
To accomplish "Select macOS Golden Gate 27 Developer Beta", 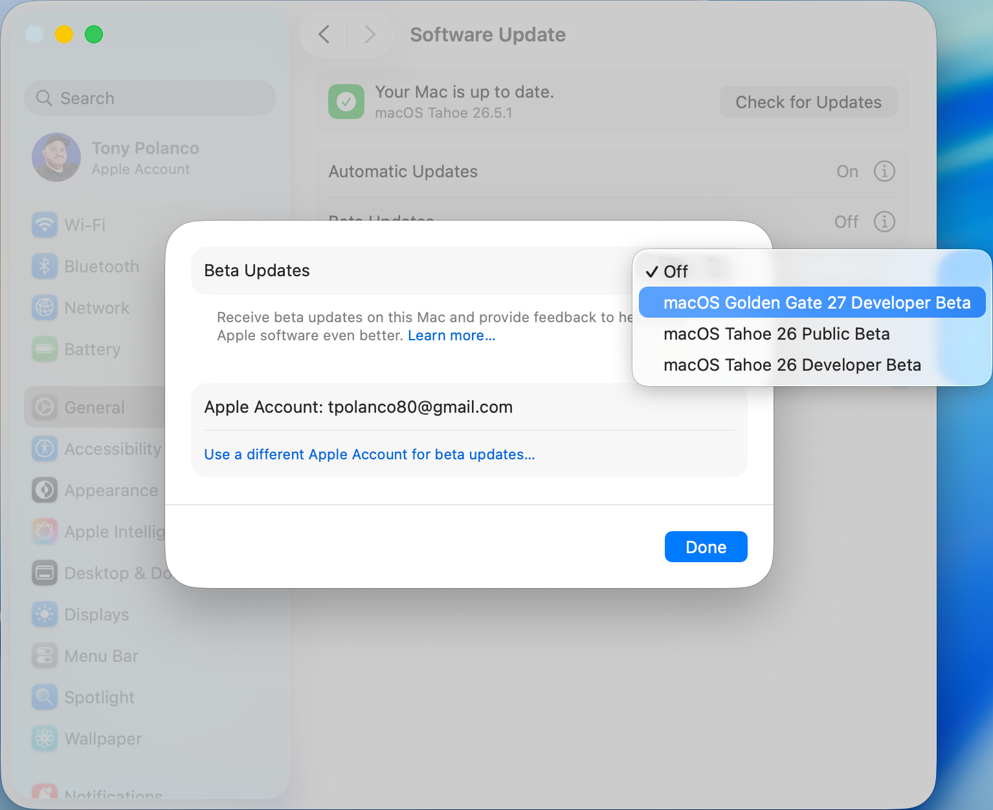I will 812,303.
